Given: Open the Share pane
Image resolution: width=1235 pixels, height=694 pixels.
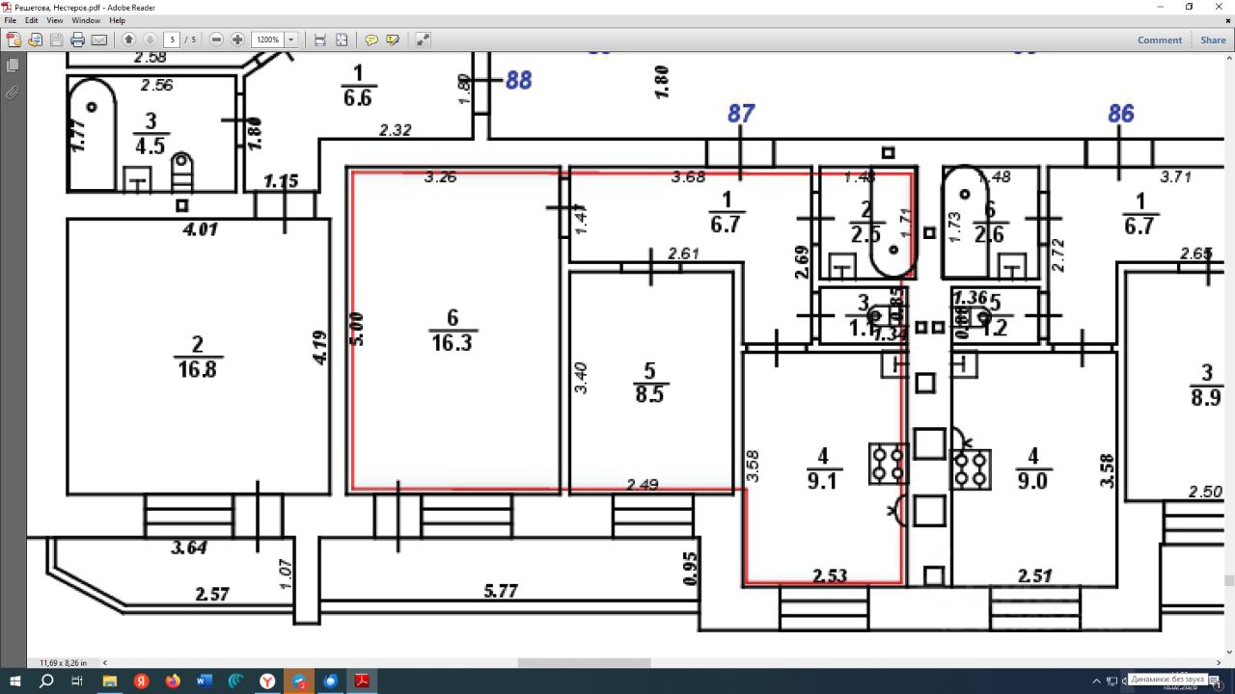Looking at the screenshot, I should click(1213, 40).
